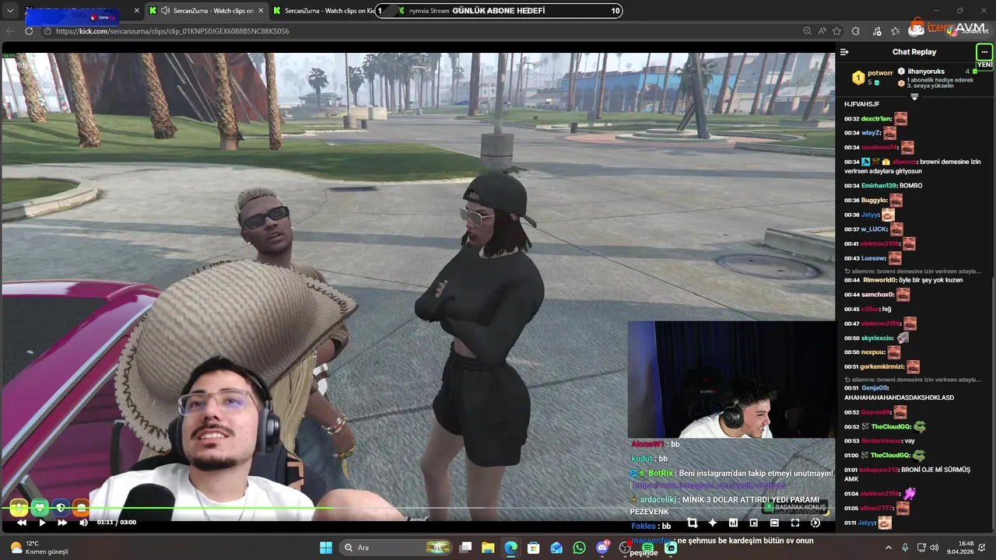
Task: Open playback settings in the player bar
Action: [815, 523]
